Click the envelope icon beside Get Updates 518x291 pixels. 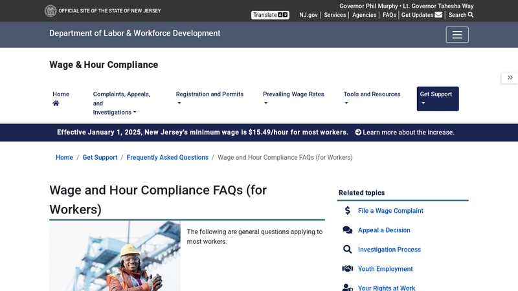click(x=438, y=15)
